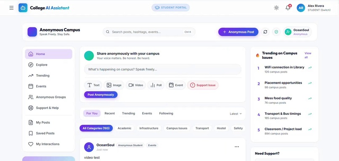Open the OceanSoul post options menu
Image resolution: width=339 pixels, height=161 pixels.
[237, 147]
